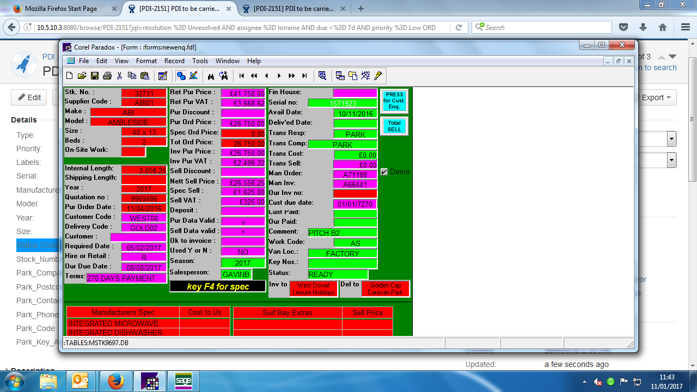Click the Locate Next binoculars icon
This screenshot has height=392, width=697.
click(223, 76)
